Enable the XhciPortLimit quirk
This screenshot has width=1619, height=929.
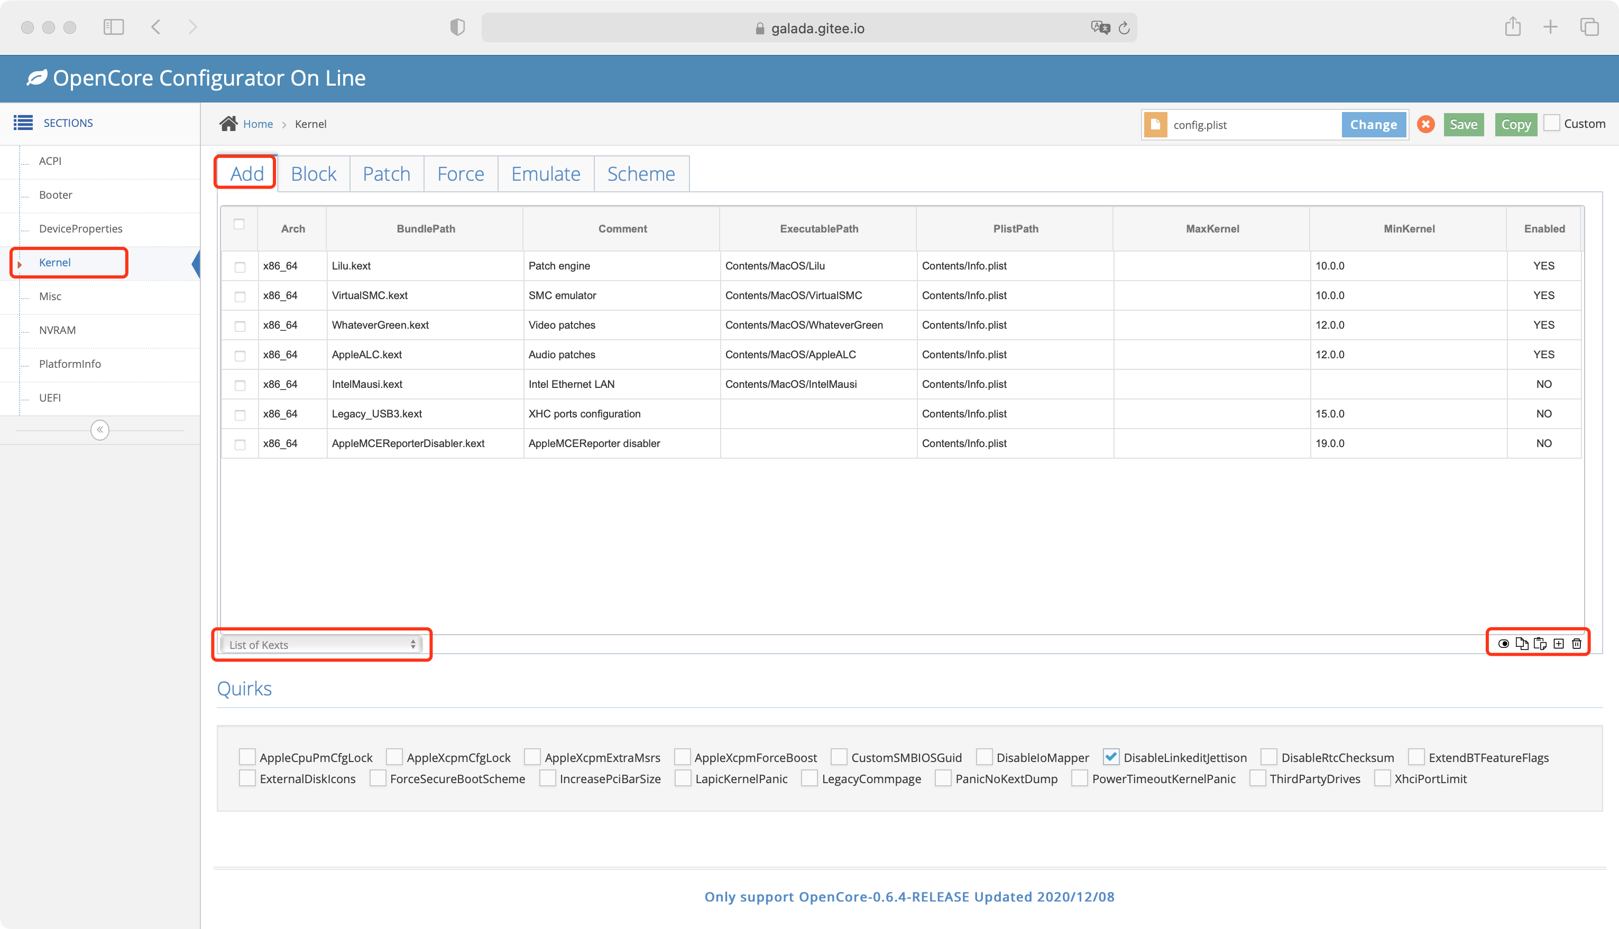point(1382,778)
